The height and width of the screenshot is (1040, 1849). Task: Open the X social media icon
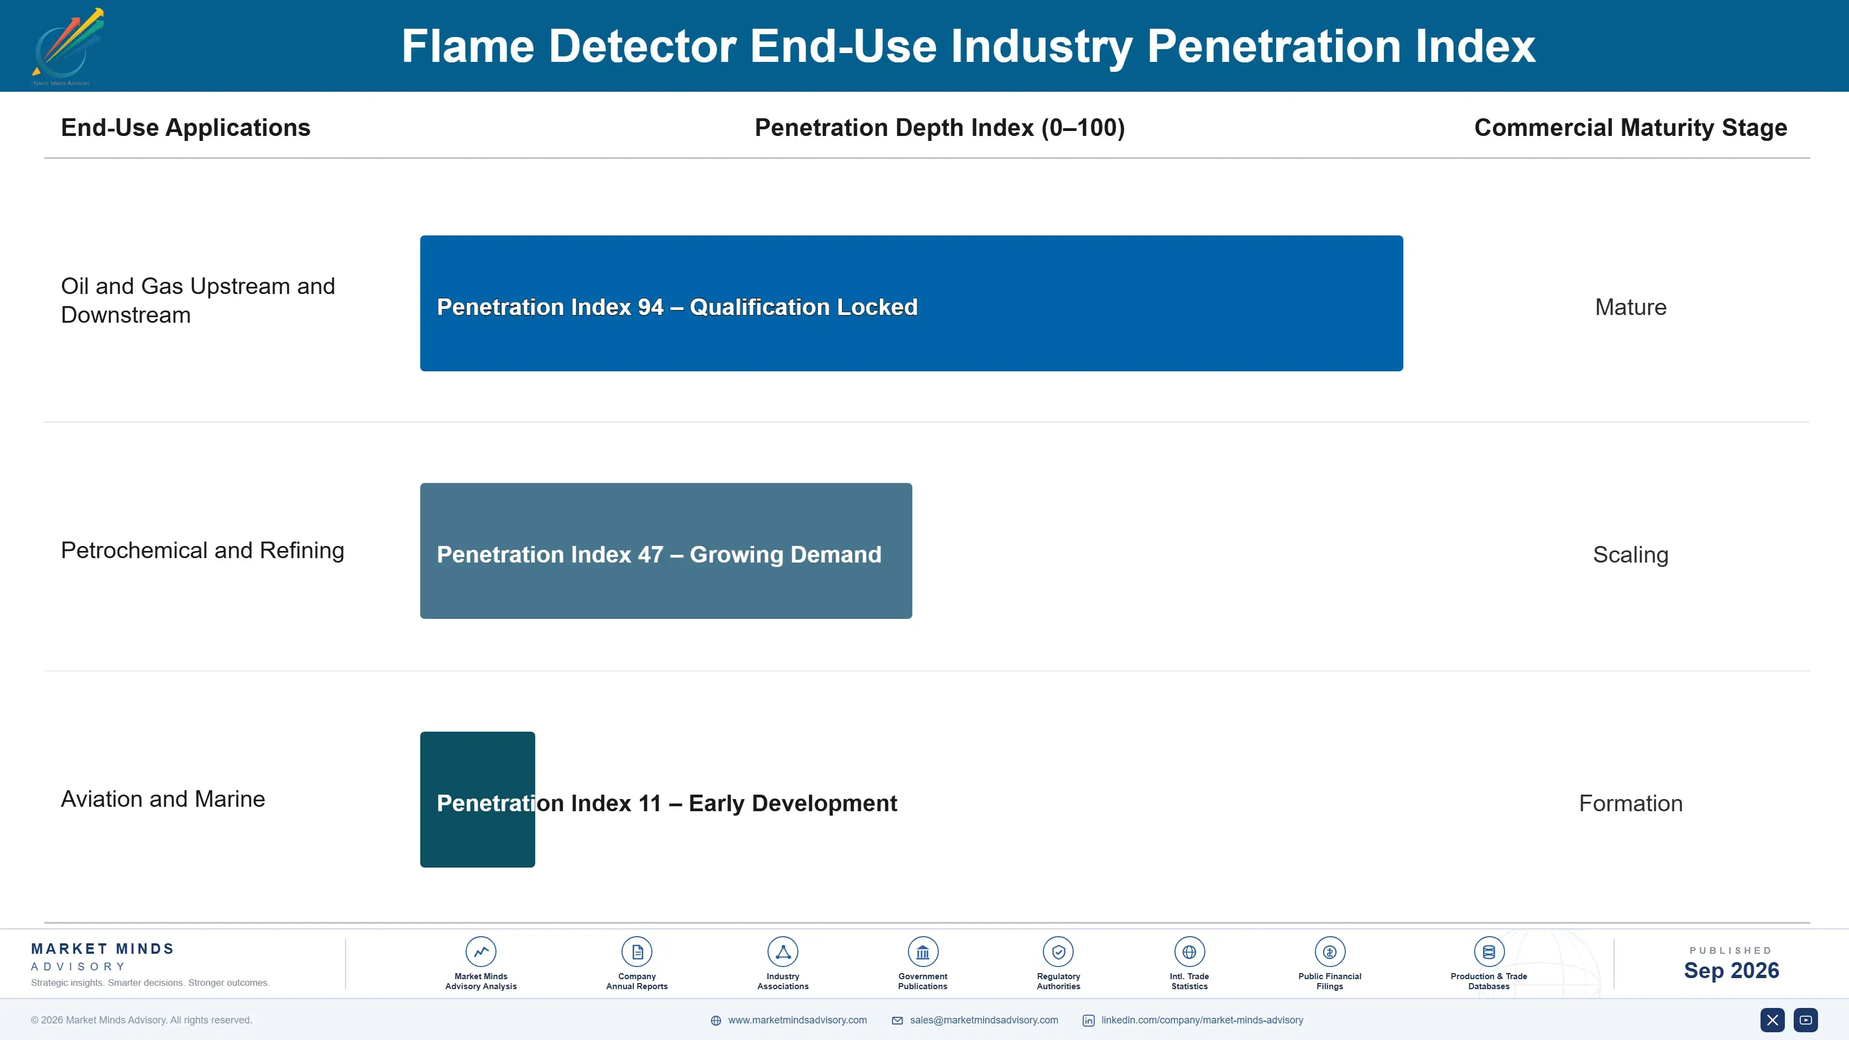click(x=1772, y=1020)
